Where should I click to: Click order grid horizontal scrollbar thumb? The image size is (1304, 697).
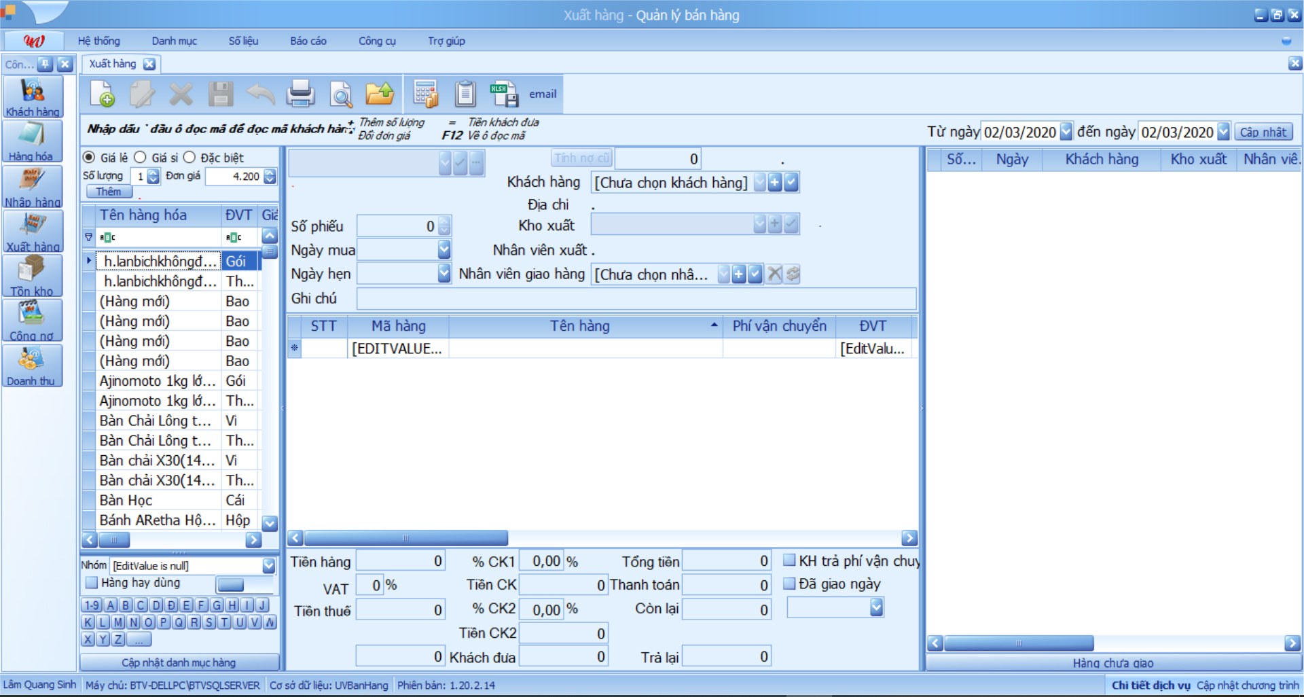[x=406, y=538]
